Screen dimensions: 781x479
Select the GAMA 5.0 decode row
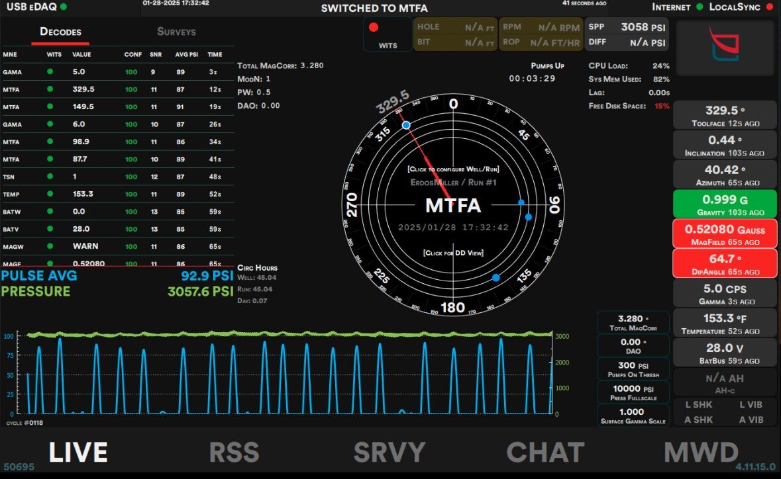click(x=117, y=71)
